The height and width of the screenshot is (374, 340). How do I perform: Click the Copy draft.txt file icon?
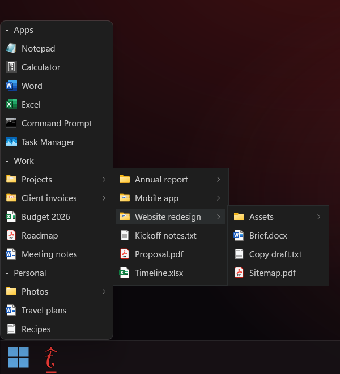(239, 254)
